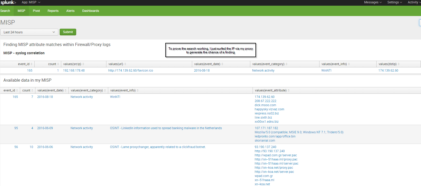Click attribute line.sixth.biz

pyautogui.click(x=263, y=118)
